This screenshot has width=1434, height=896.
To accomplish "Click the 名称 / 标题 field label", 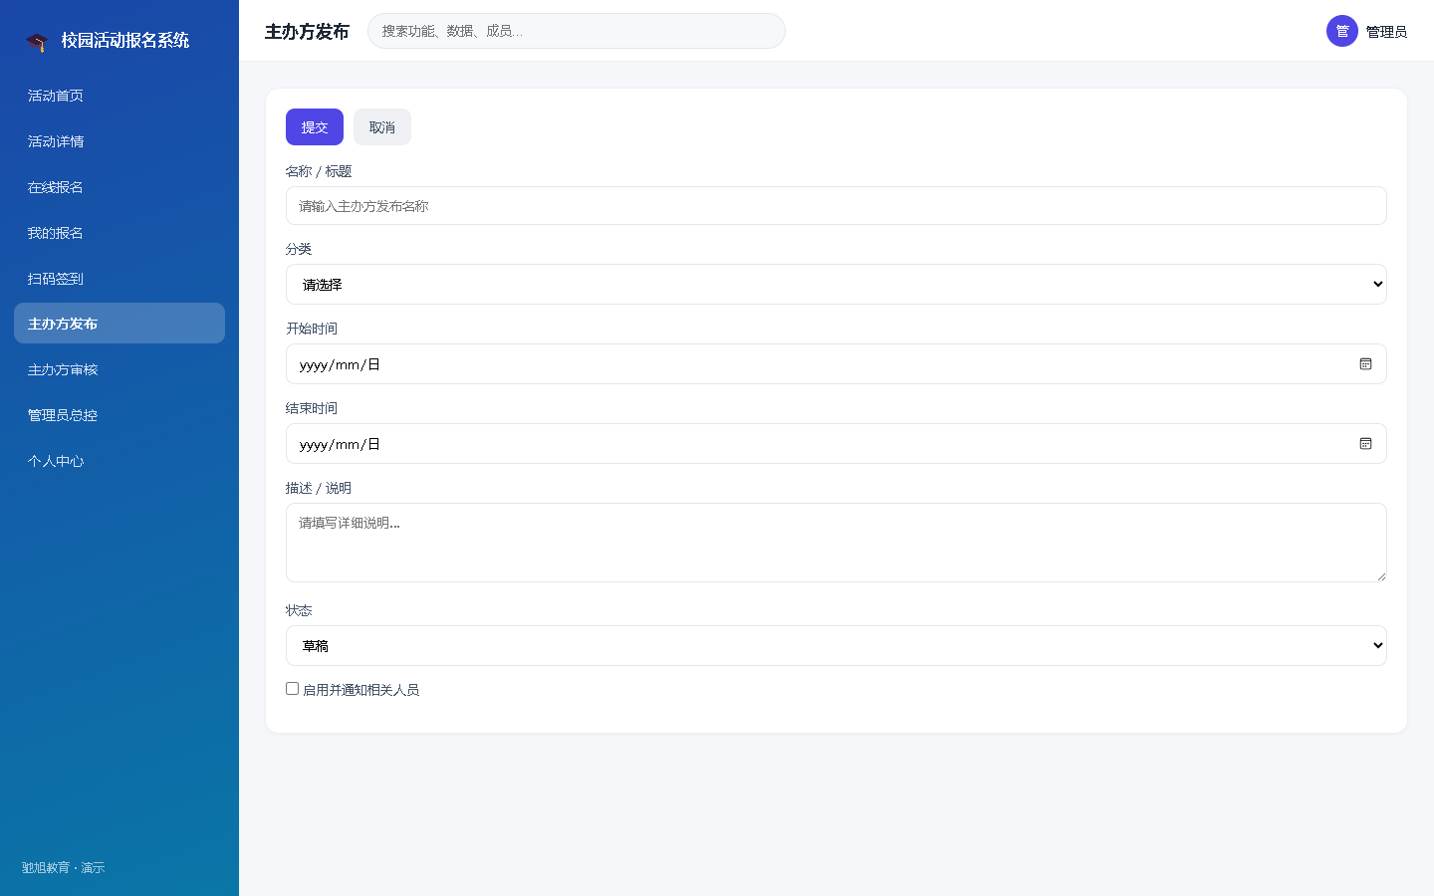I will coord(319,171).
